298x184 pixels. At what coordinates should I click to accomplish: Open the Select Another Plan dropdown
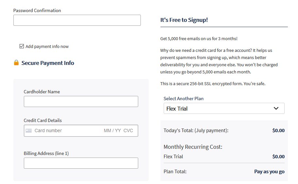224,108
